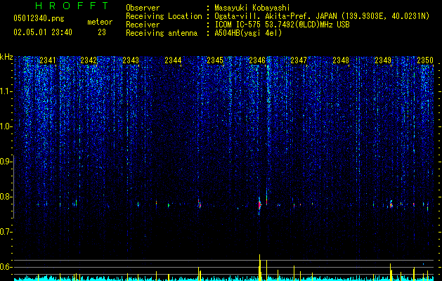Click the Observer field label
442x281 pixels.
pos(143,8)
